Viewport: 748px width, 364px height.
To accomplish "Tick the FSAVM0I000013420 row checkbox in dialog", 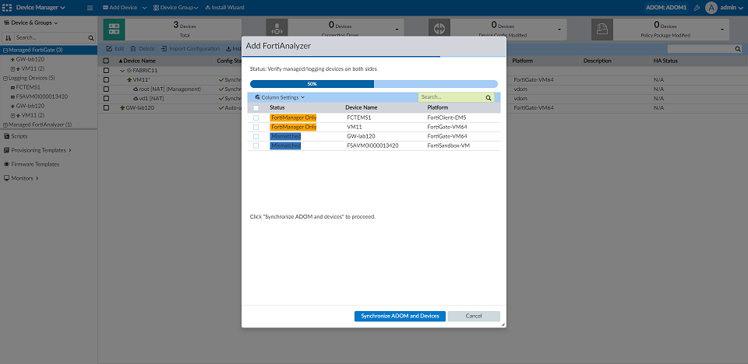I will [256, 145].
